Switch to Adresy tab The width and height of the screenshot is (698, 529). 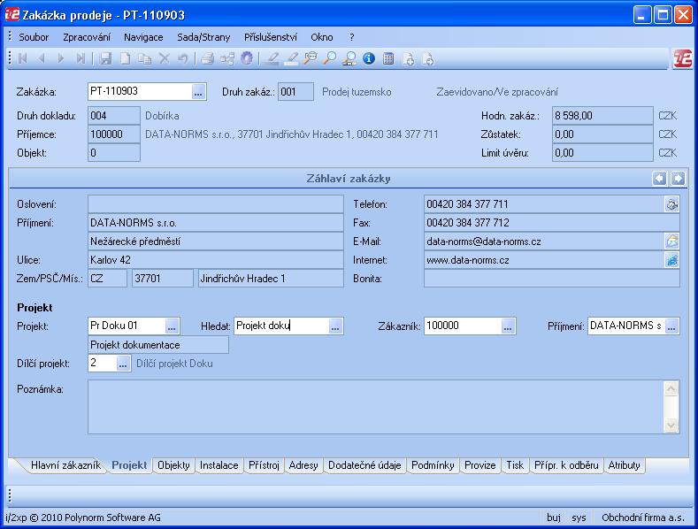pos(303,465)
